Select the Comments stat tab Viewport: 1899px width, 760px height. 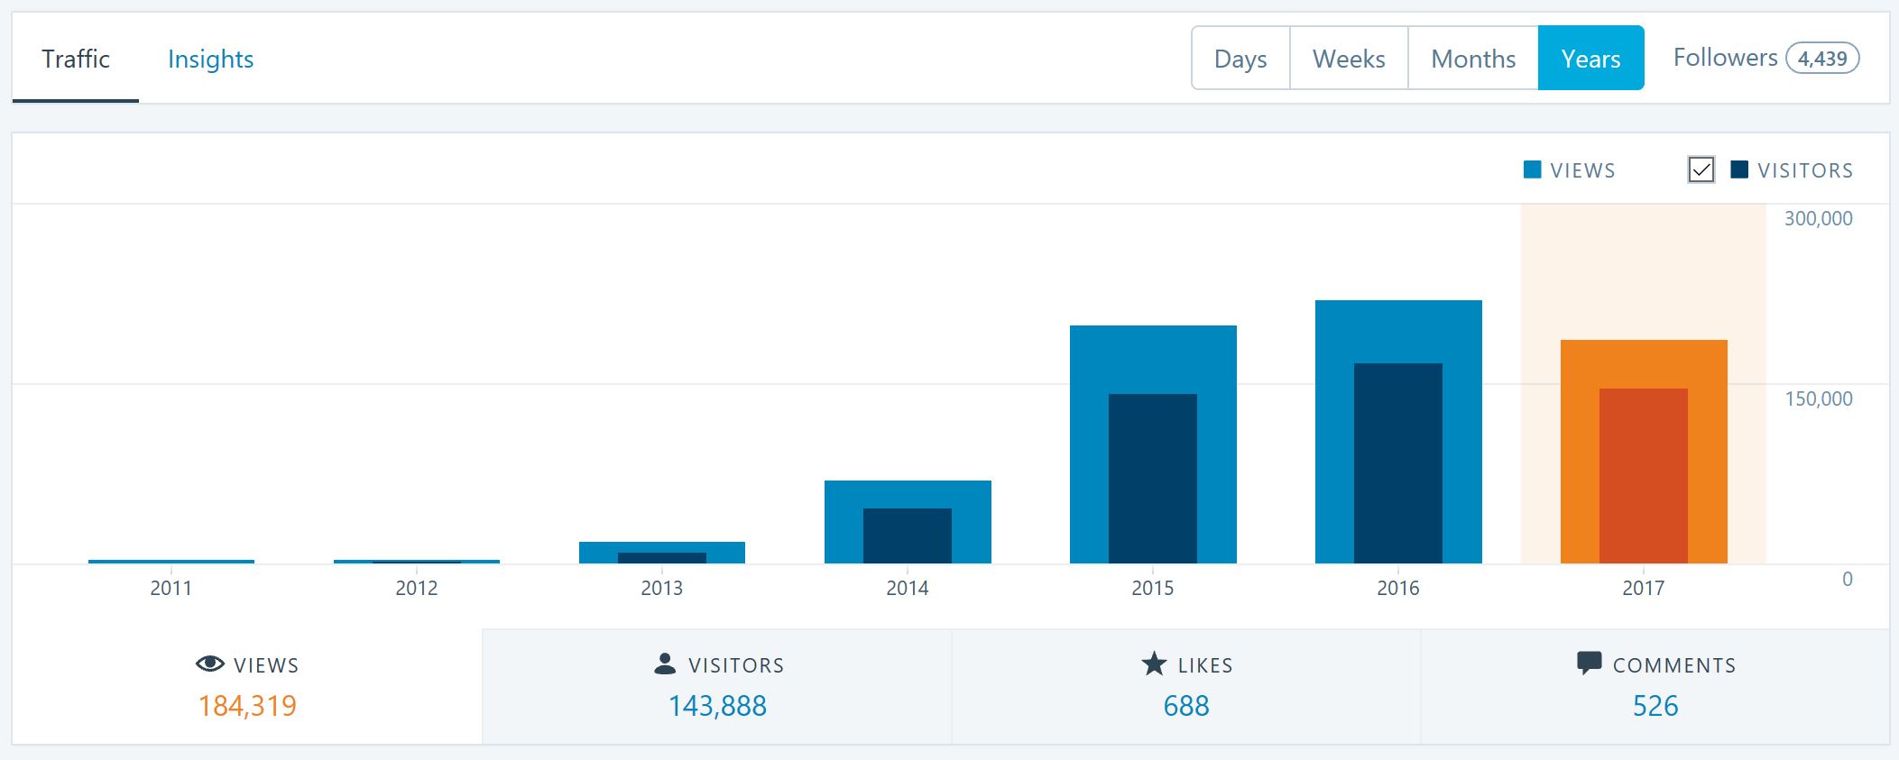tap(1655, 686)
